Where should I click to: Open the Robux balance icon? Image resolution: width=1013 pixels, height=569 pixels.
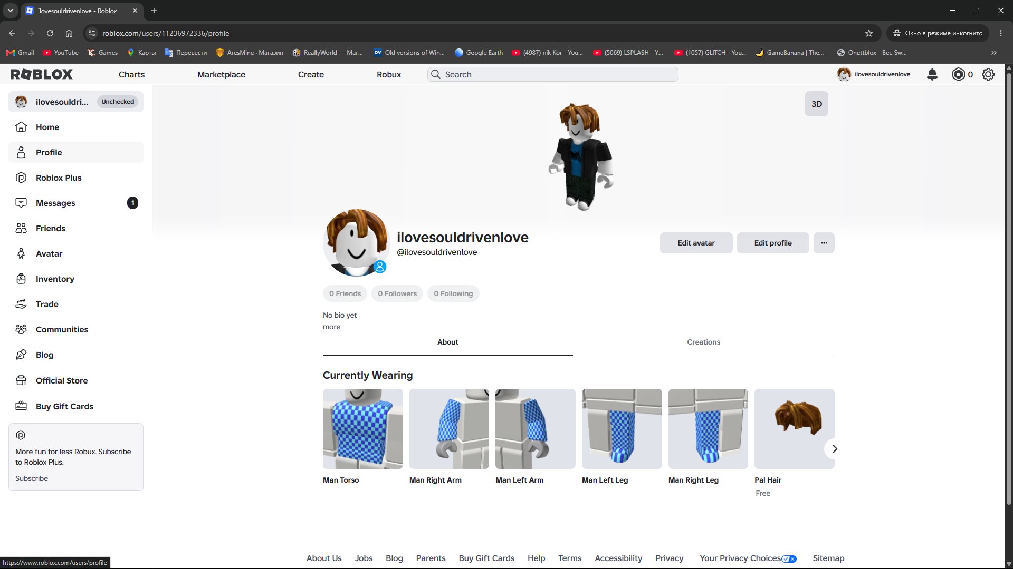pos(958,74)
